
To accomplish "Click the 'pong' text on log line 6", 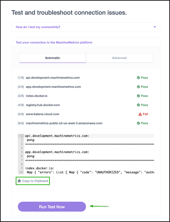I will point(31,156).
